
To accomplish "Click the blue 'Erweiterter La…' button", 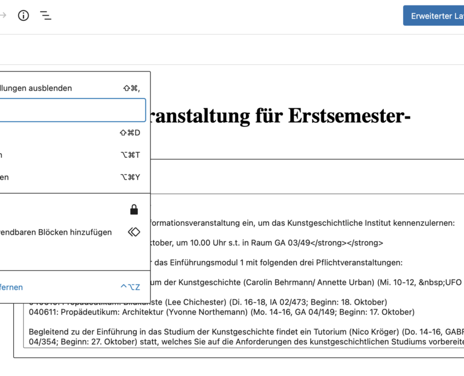I will (x=433, y=16).
